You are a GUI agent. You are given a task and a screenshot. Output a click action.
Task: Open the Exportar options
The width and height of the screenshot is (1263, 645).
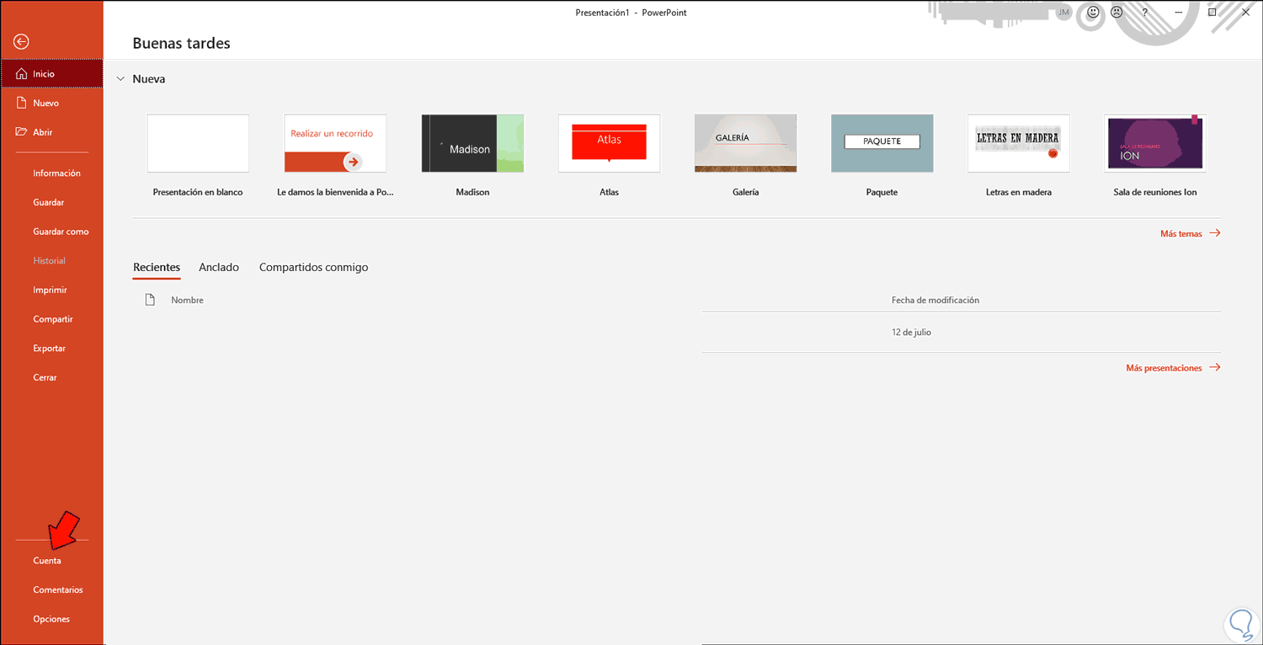click(x=49, y=349)
